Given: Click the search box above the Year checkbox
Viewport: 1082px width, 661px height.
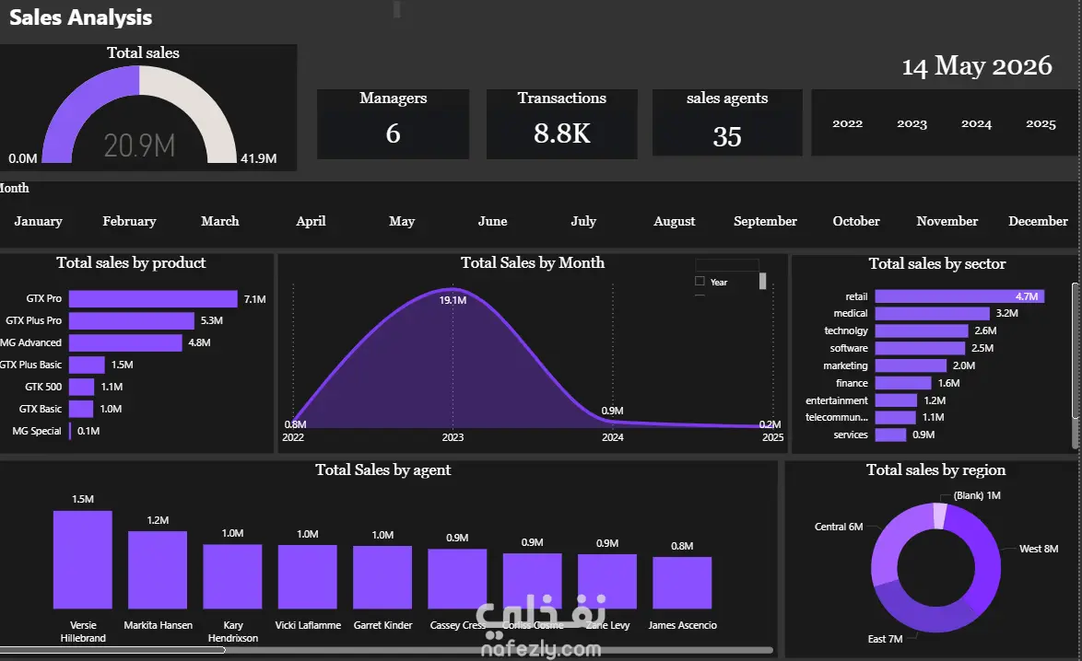Looking at the screenshot, I should click(726, 264).
